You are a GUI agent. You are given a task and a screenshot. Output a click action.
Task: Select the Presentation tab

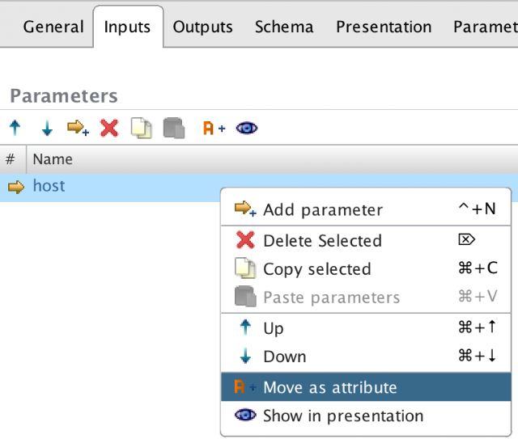click(384, 27)
